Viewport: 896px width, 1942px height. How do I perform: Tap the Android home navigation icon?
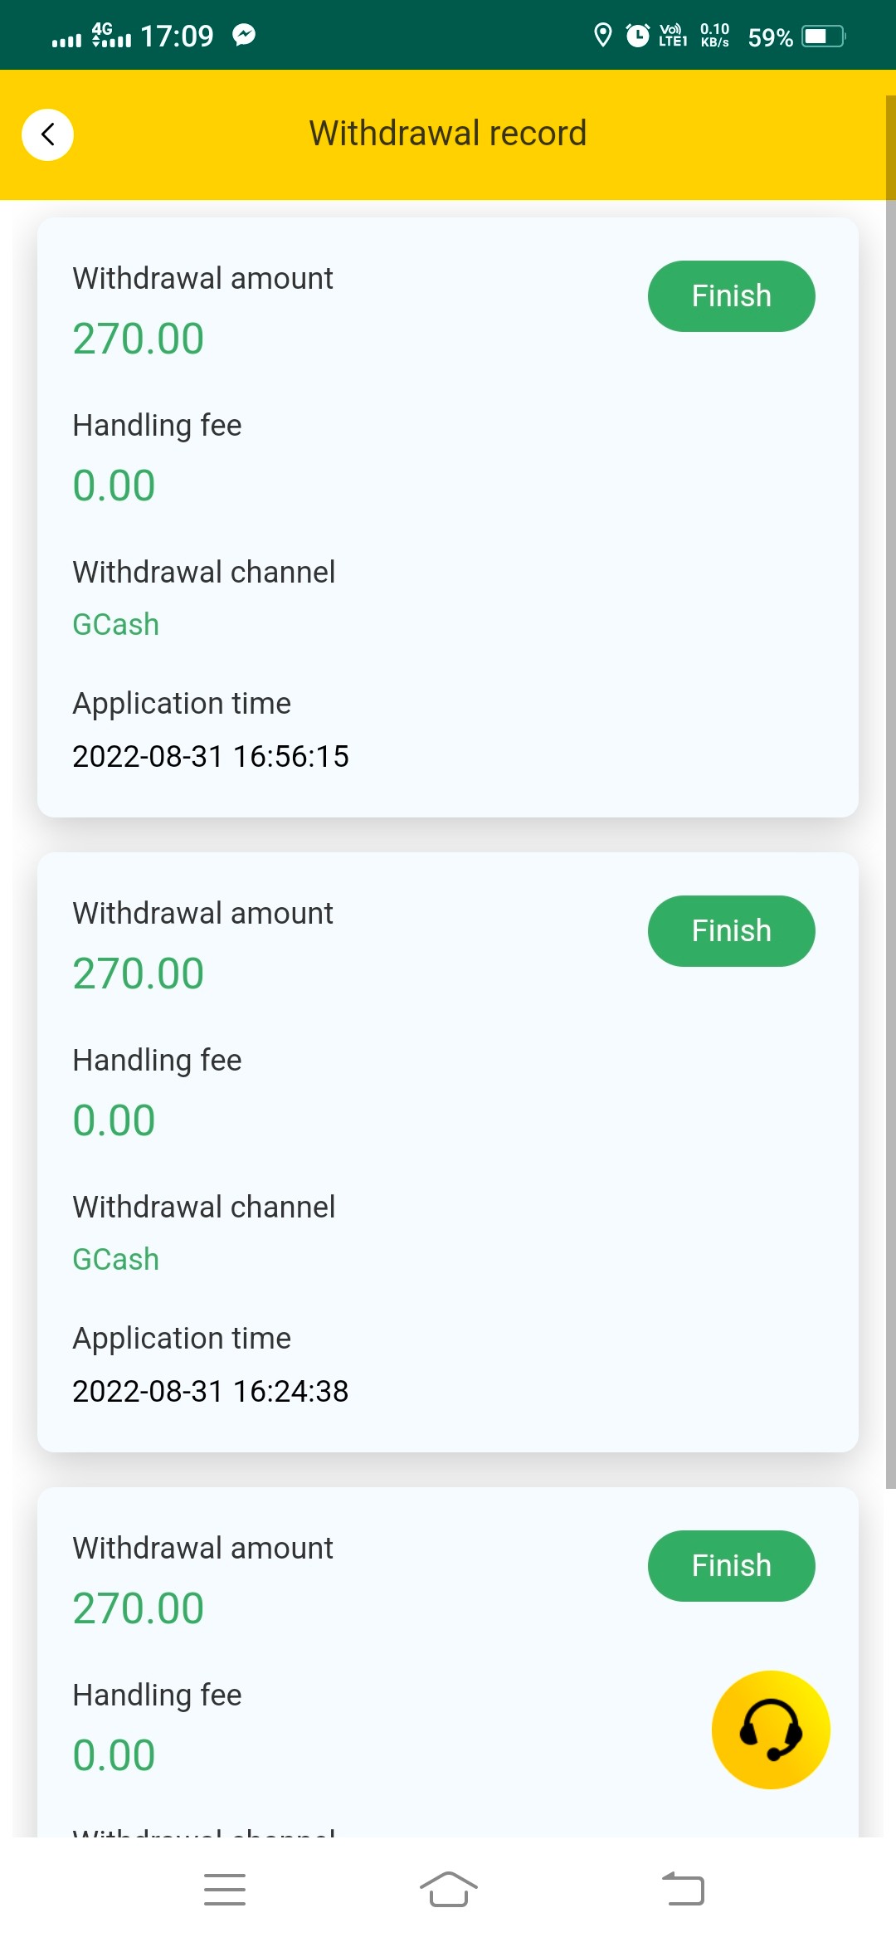click(x=448, y=1890)
